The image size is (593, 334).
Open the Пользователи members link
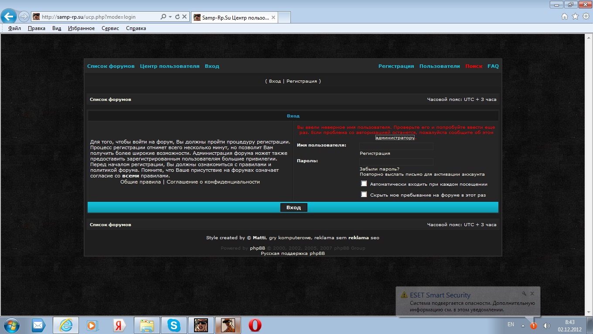(x=440, y=66)
